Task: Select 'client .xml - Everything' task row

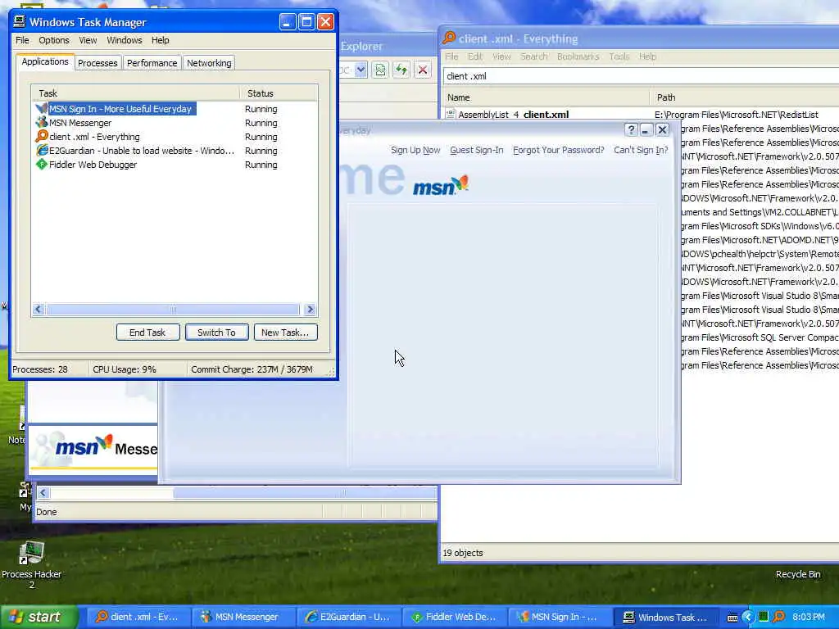Action: click(x=175, y=137)
